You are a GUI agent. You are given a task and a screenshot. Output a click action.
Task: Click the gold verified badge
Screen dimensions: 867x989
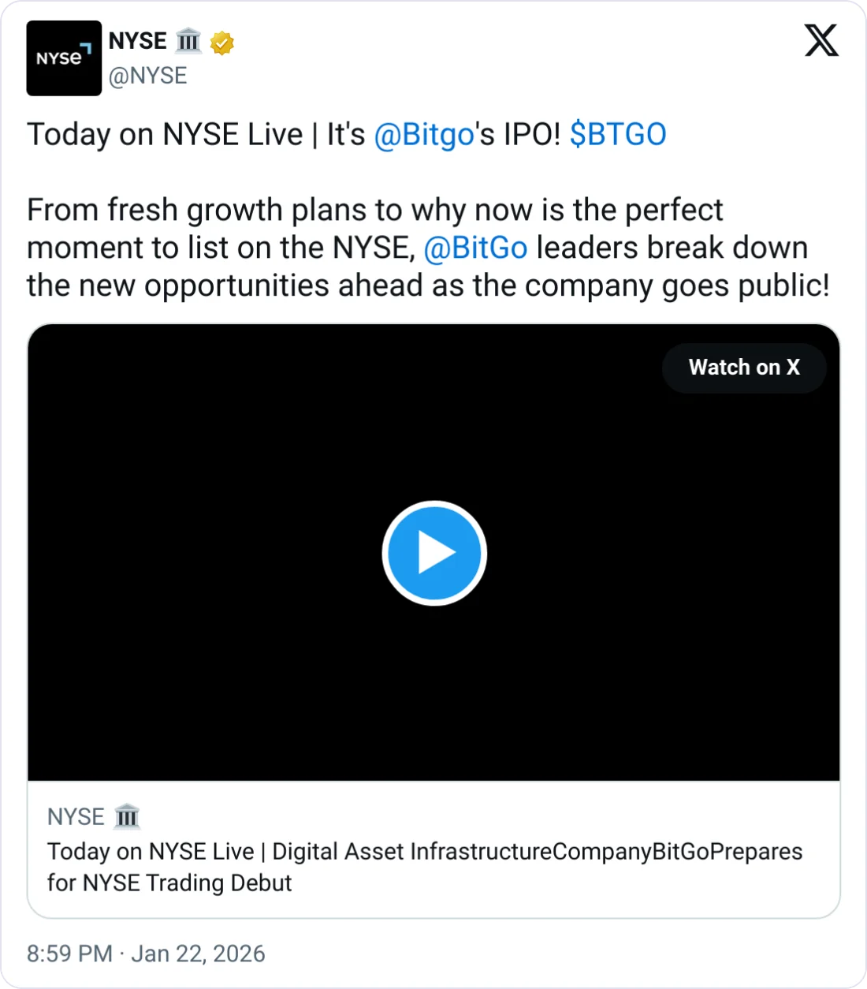(222, 42)
